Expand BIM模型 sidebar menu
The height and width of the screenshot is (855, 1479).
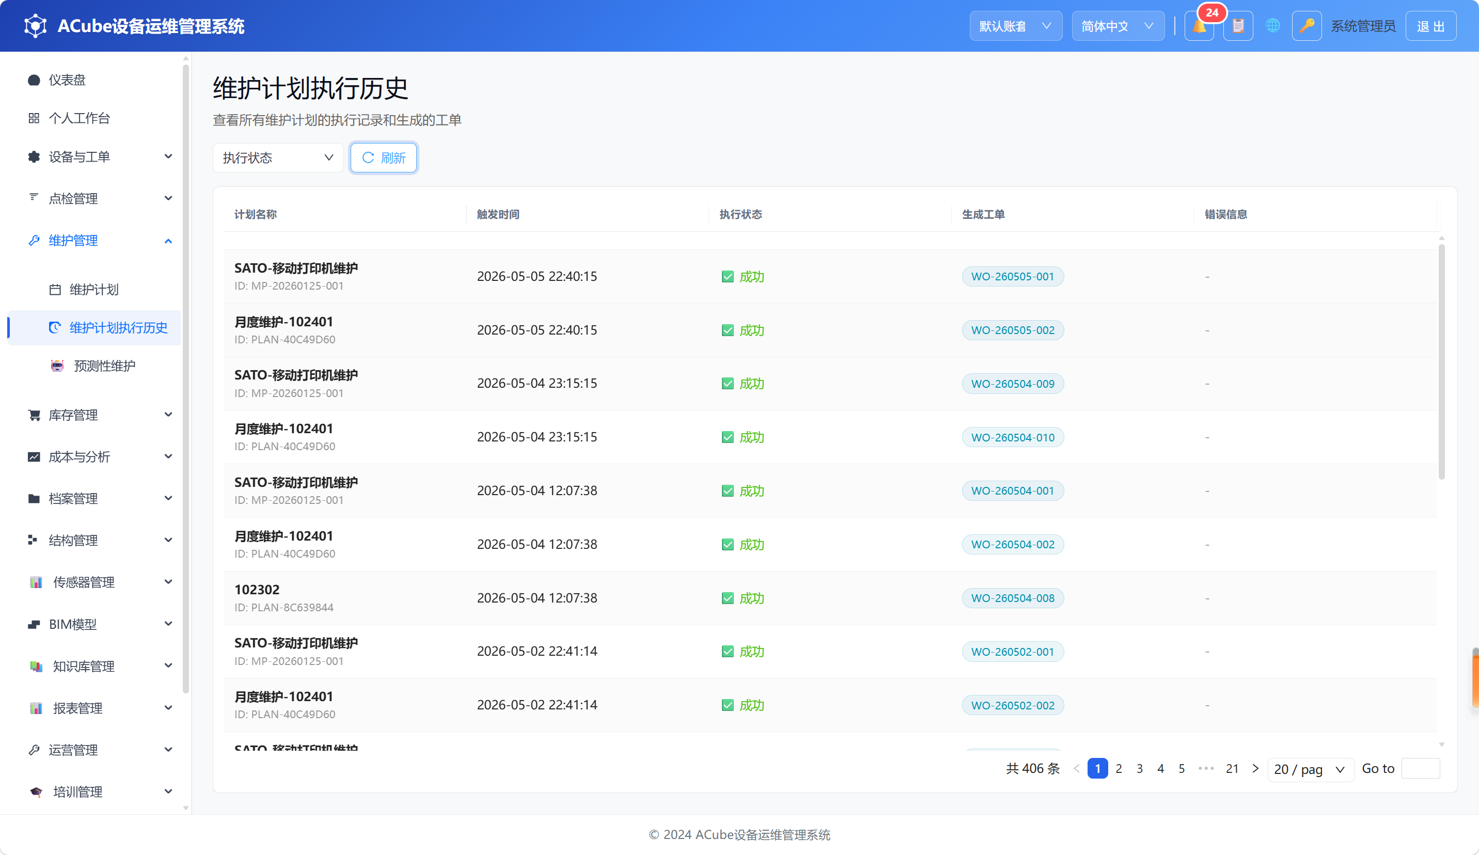point(94,624)
